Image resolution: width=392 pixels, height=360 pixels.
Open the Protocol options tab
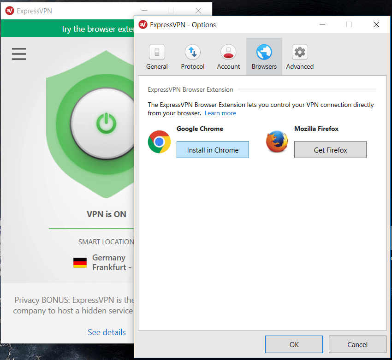192,57
